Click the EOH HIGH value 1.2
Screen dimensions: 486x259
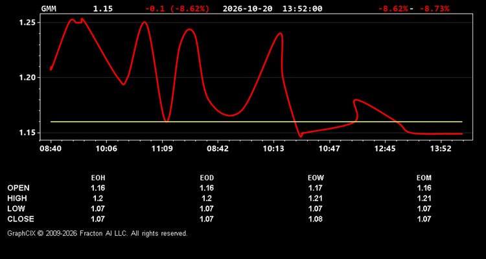pos(98,198)
